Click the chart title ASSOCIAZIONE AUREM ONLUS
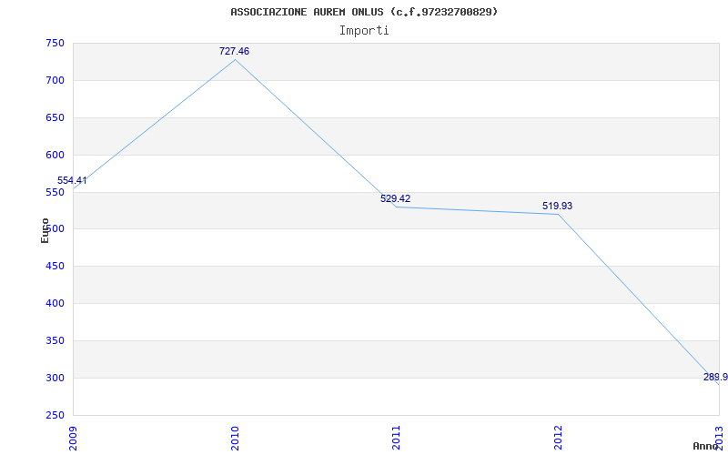The image size is (728, 455). (364, 12)
